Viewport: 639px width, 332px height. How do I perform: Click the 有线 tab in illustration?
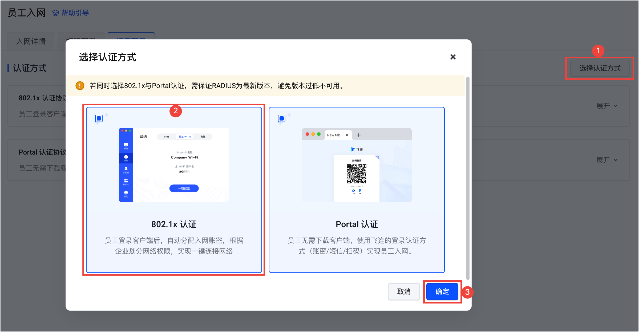tap(203, 137)
